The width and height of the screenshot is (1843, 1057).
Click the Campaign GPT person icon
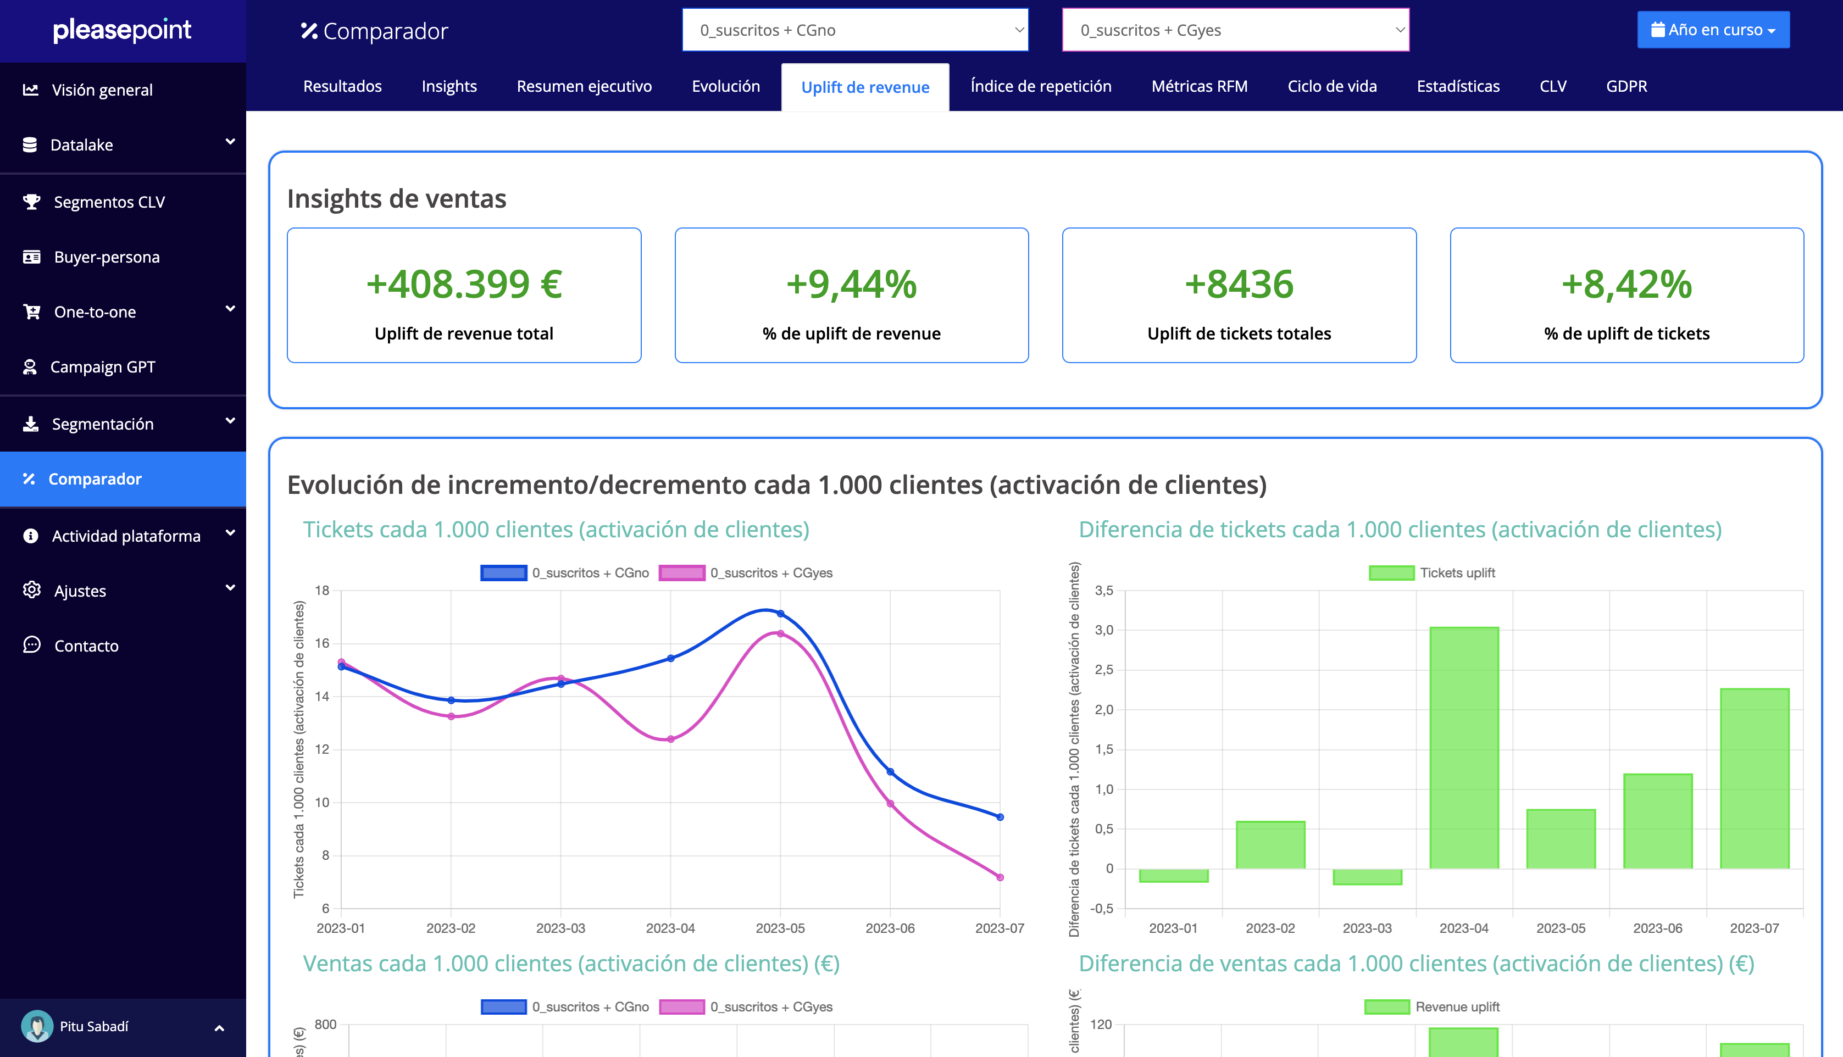[x=30, y=366]
